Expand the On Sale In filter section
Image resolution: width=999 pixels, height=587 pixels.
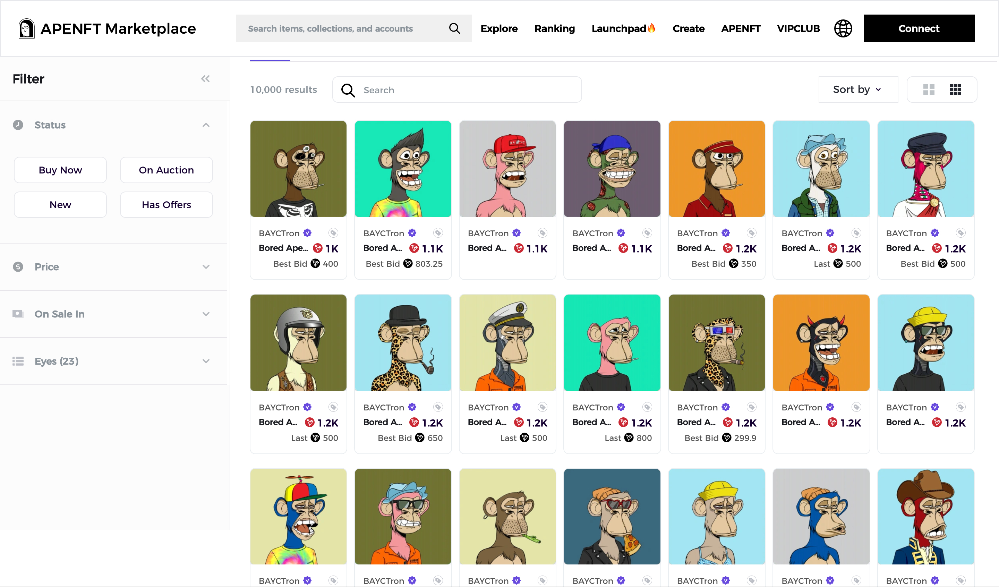(x=206, y=314)
